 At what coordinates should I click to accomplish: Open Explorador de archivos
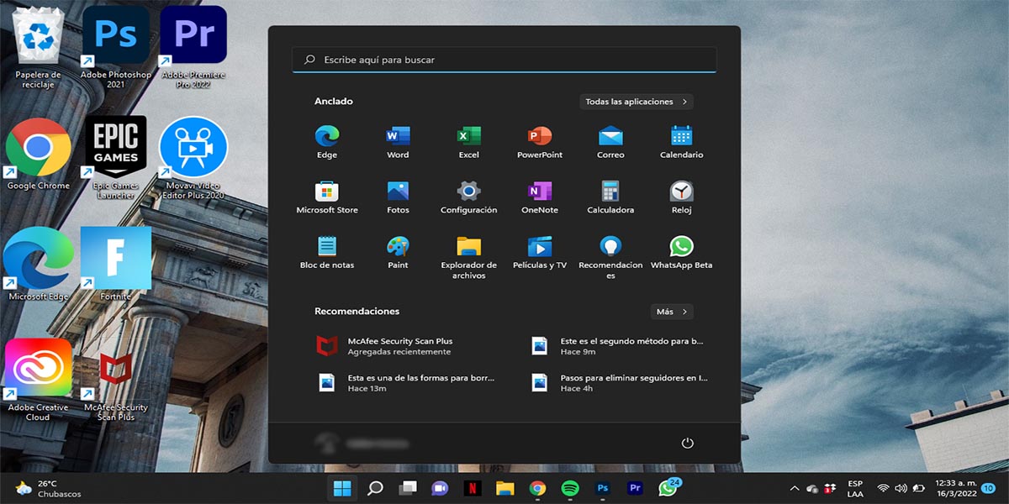pos(468,247)
